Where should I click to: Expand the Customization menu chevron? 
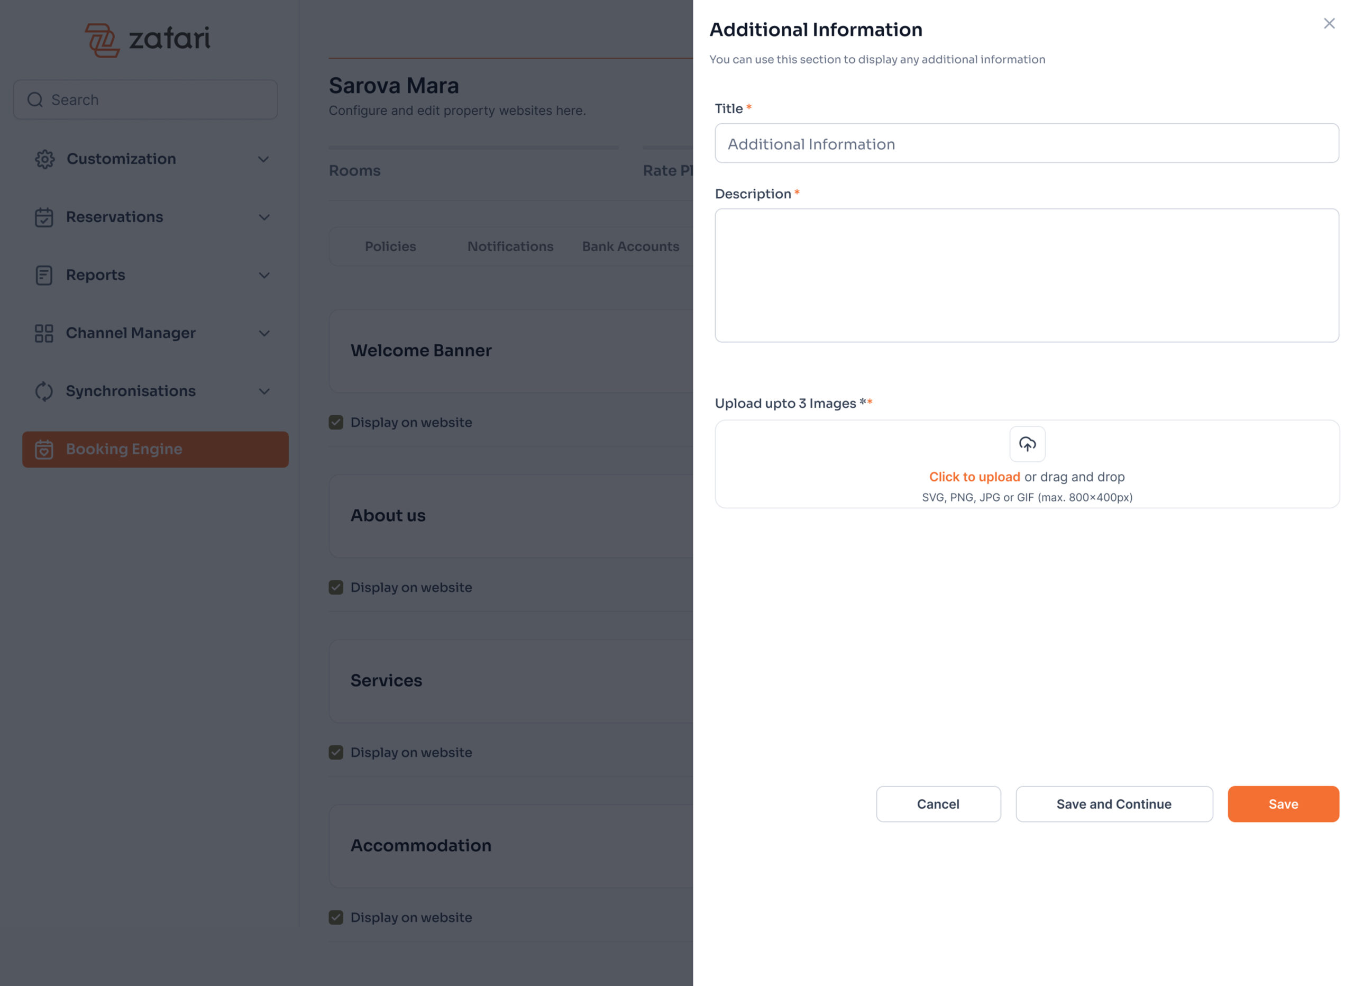[263, 159]
